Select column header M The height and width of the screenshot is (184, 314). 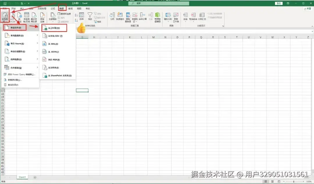154,37
